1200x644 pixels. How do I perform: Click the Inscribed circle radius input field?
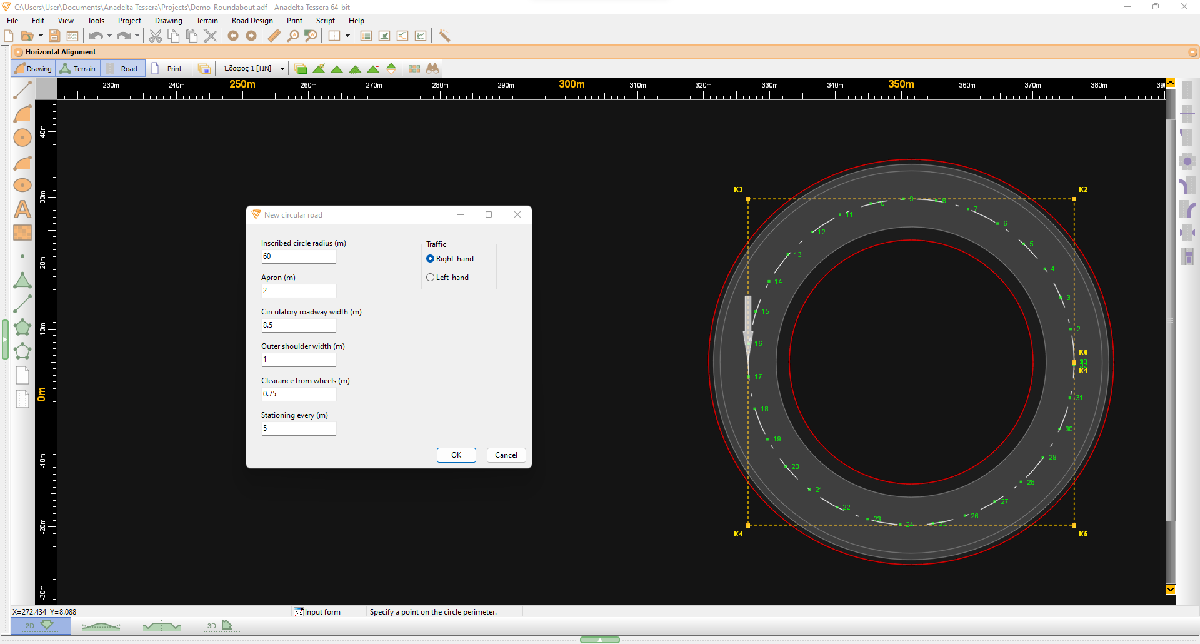click(x=299, y=256)
